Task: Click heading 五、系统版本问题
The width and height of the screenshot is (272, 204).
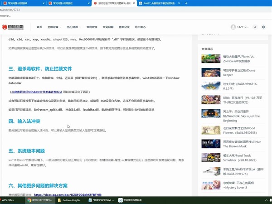Action: (27, 151)
